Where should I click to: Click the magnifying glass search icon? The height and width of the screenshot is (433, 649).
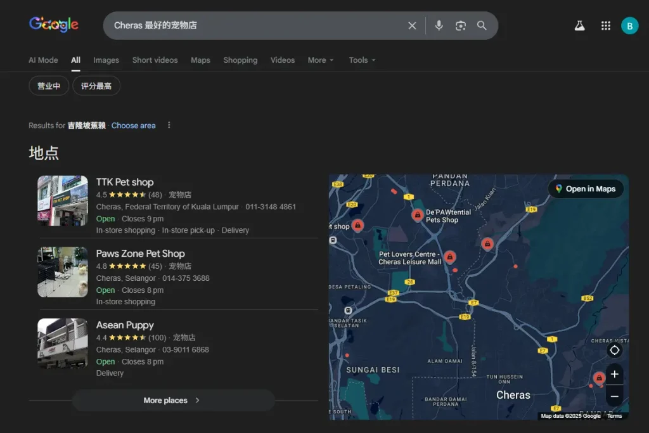pos(482,25)
